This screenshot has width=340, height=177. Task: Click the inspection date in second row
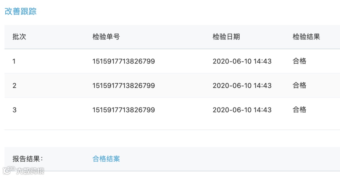click(x=242, y=86)
